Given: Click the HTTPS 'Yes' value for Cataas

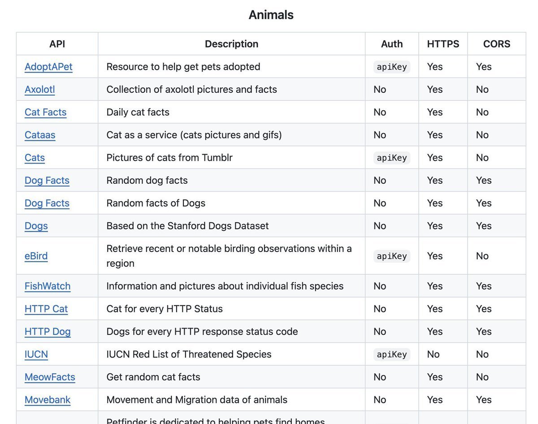Looking at the screenshot, I should click(x=435, y=135).
